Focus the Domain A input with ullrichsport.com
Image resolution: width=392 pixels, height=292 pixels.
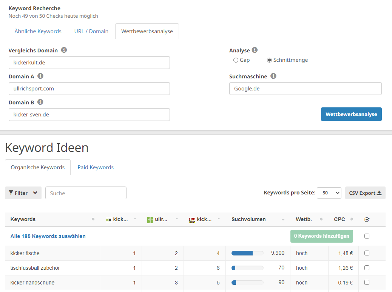89,89
